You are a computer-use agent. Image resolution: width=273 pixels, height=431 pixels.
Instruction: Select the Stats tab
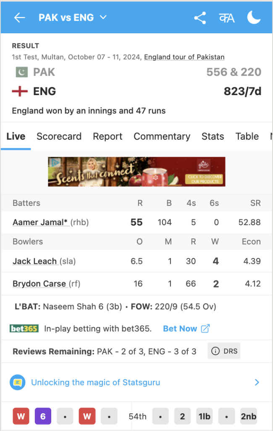pyautogui.click(x=213, y=136)
